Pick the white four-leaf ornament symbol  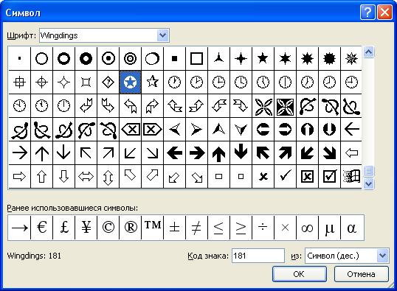[263, 106]
